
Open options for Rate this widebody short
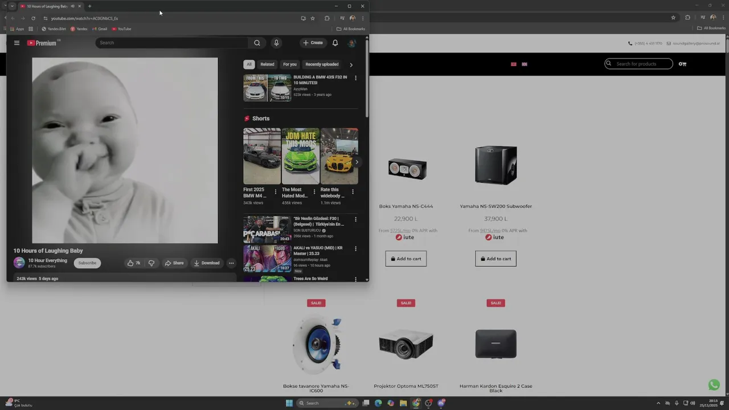[x=353, y=192]
